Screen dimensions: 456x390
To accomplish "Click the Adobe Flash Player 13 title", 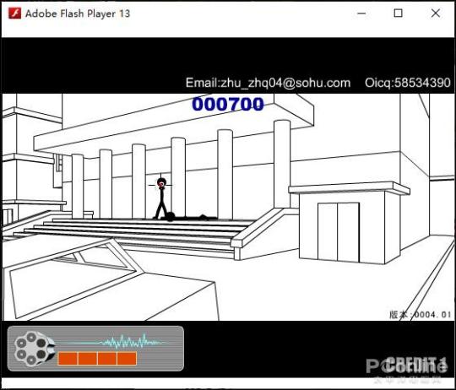I will pyautogui.click(x=78, y=14).
